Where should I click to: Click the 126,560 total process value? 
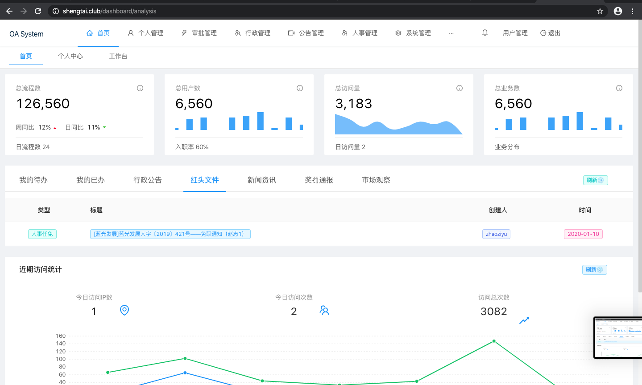pos(43,104)
